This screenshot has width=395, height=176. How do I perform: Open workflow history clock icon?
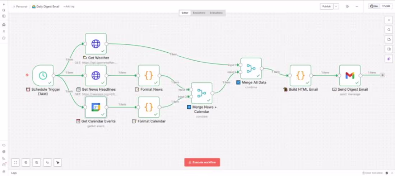(347, 6)
